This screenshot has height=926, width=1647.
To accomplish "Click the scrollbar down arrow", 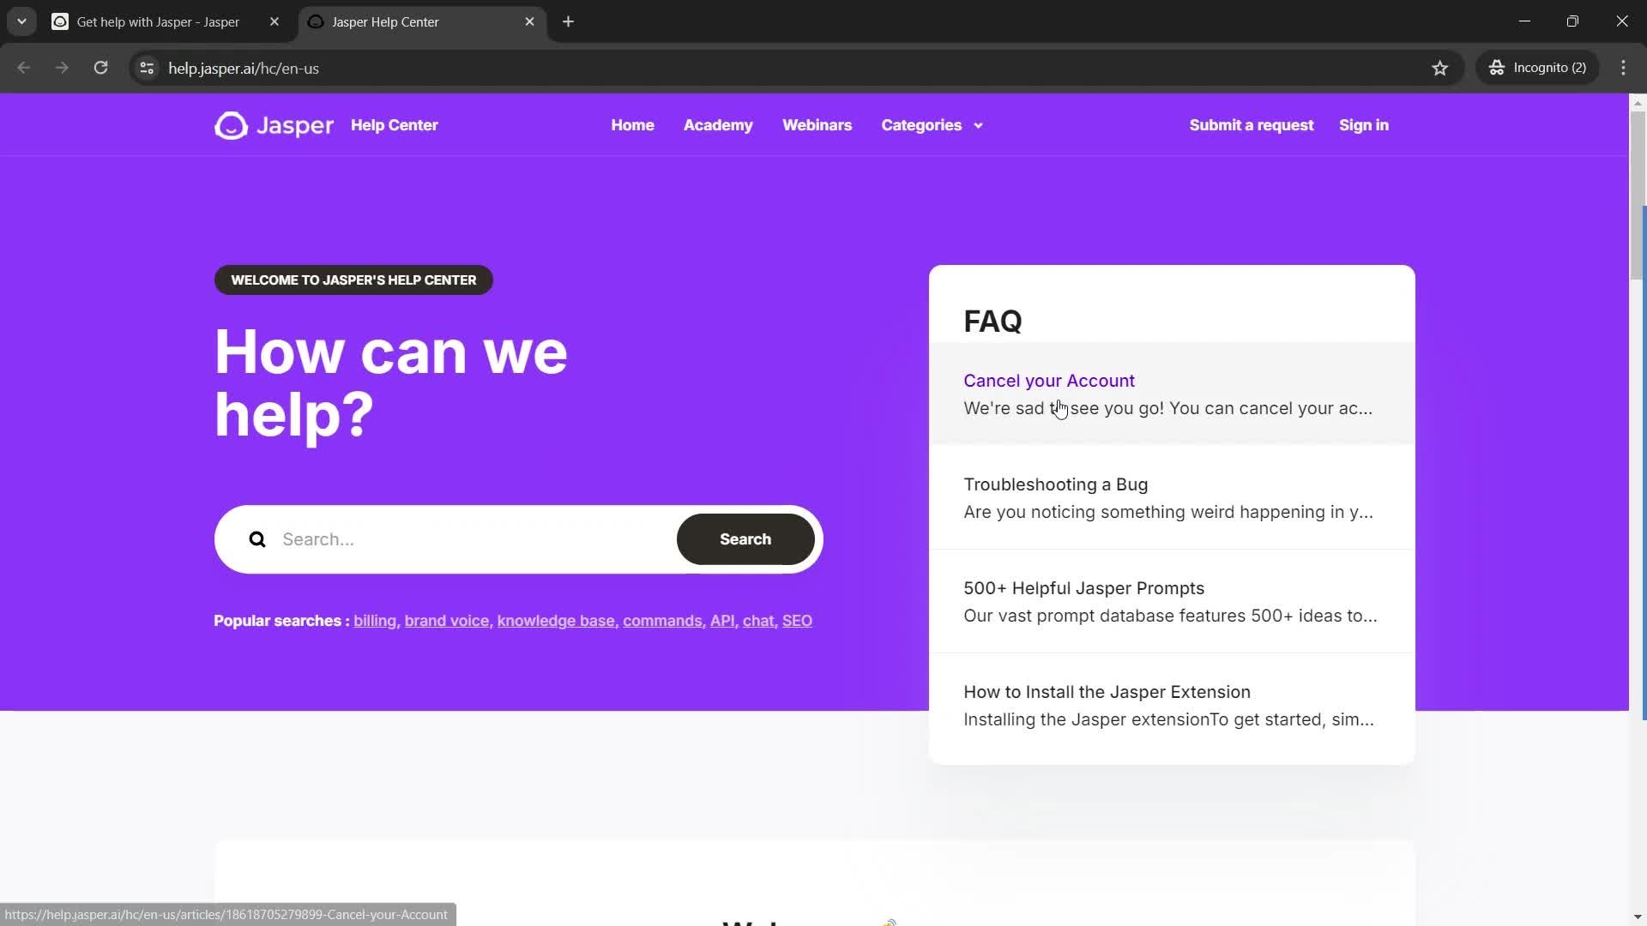I will tap(1637, 917).
